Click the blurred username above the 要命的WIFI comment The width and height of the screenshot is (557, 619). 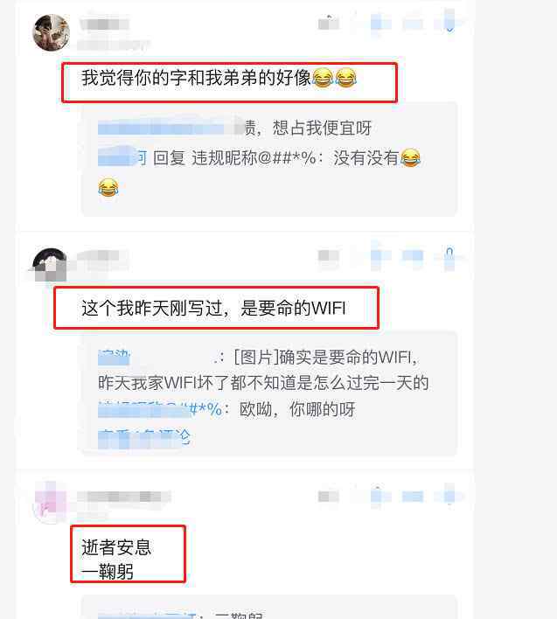99,256
